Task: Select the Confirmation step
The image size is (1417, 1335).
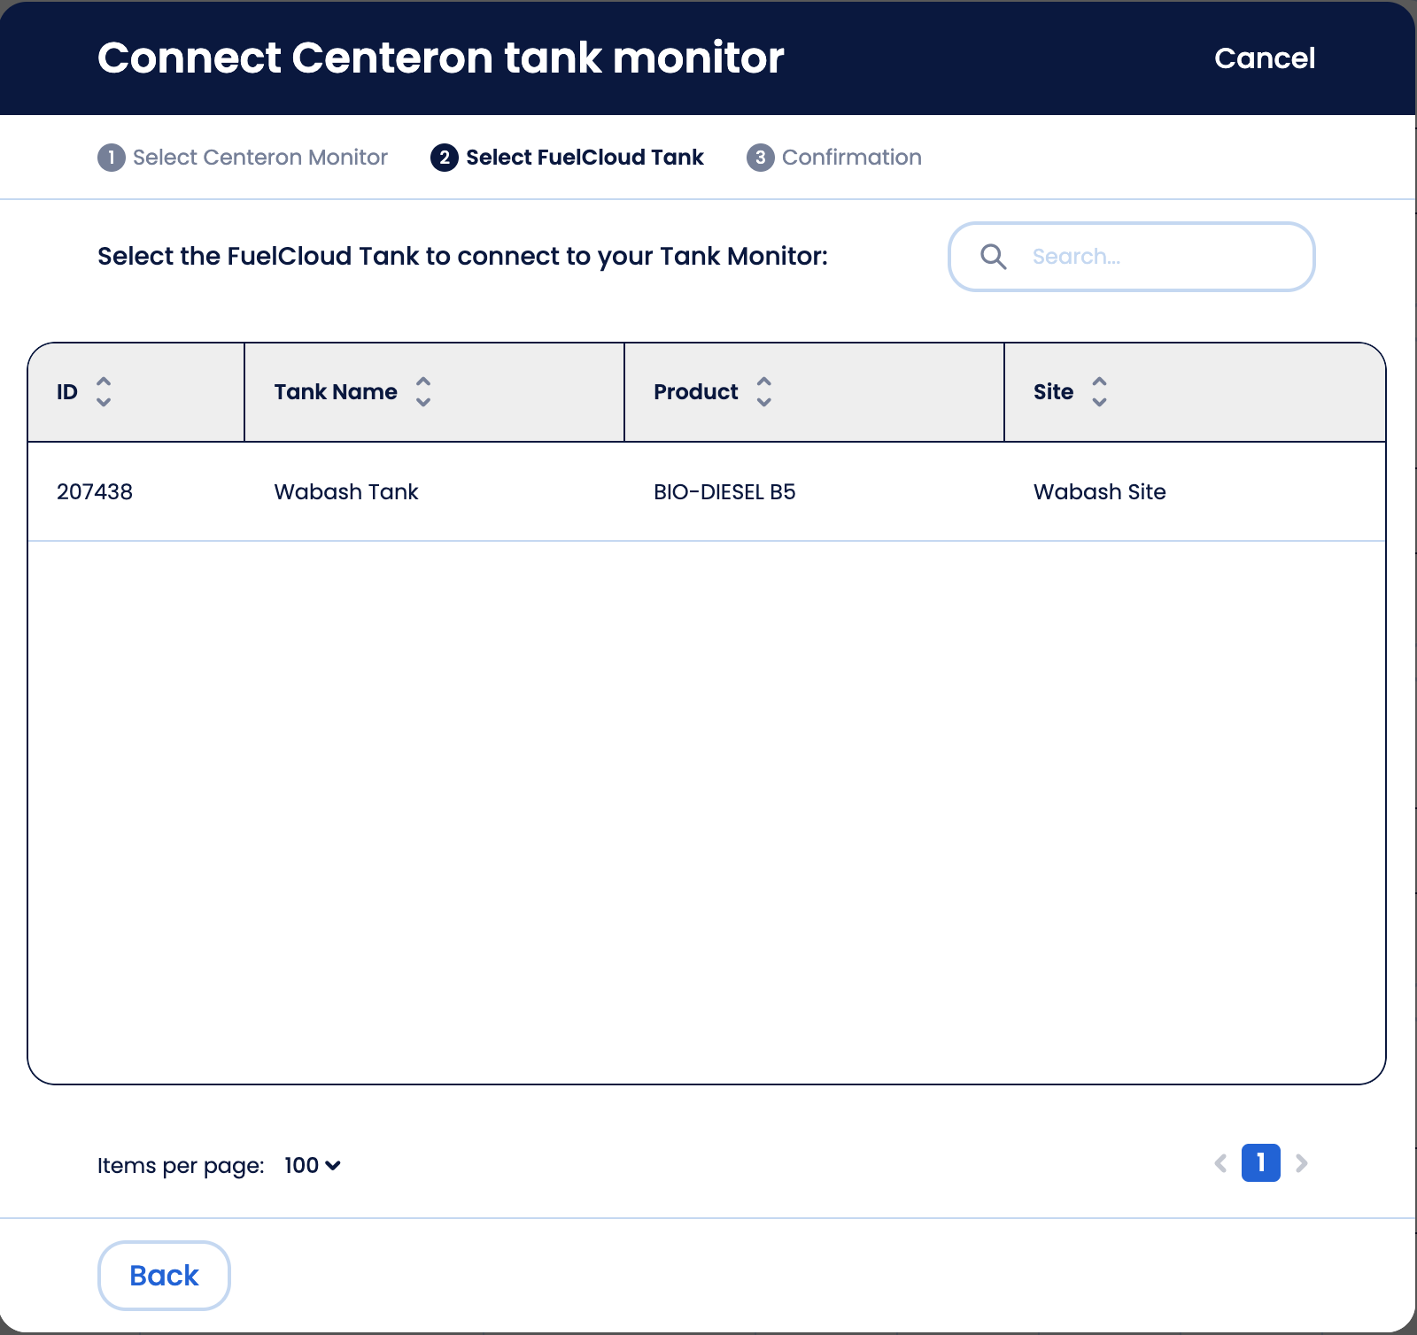Action: (x=834, y=158)
